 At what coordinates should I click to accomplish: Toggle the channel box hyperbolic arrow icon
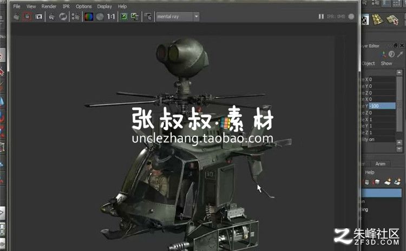[400, 54]
